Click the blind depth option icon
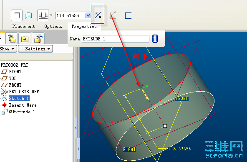The image size is (247, 162). [x=43, y=15]
